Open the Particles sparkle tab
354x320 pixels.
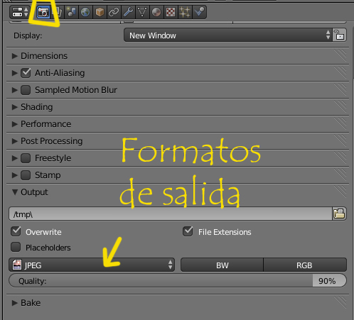(185, 12)
